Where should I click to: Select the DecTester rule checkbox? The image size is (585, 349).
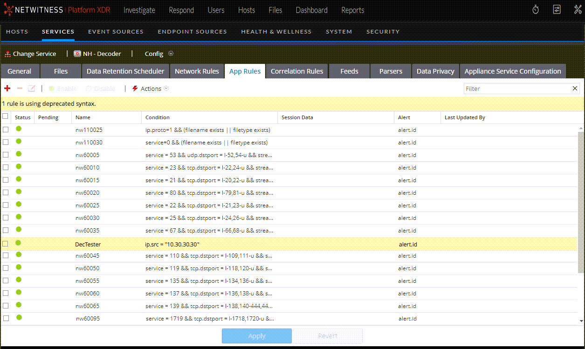tap(6, 244)
